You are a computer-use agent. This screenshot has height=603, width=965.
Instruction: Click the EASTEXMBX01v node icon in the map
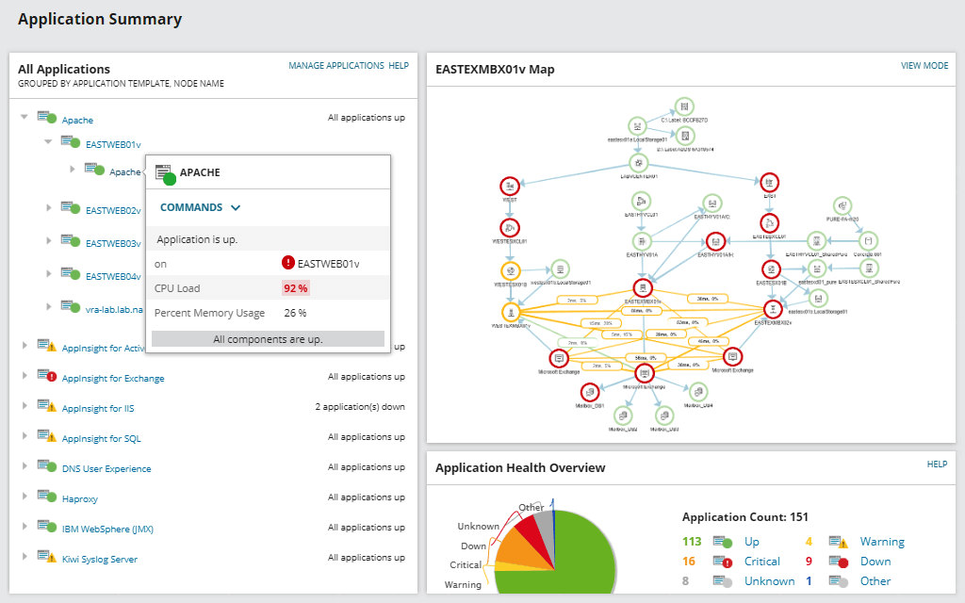(x=643, y=287)
